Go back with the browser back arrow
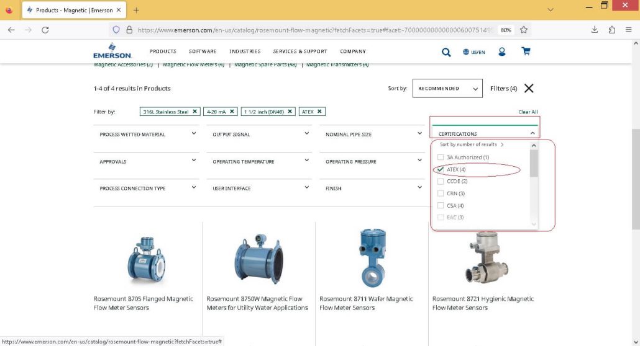Screen dimensions: 640x346 [x=11, y=30]
